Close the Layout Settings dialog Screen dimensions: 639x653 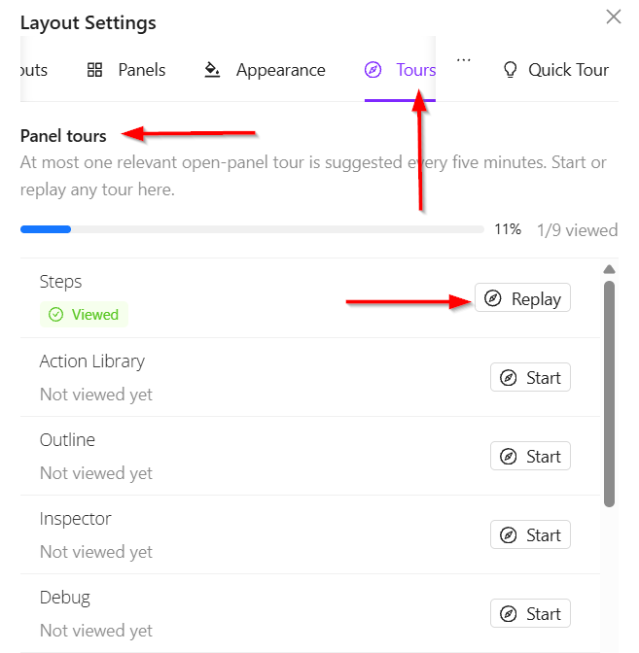[x=614, y=17]
